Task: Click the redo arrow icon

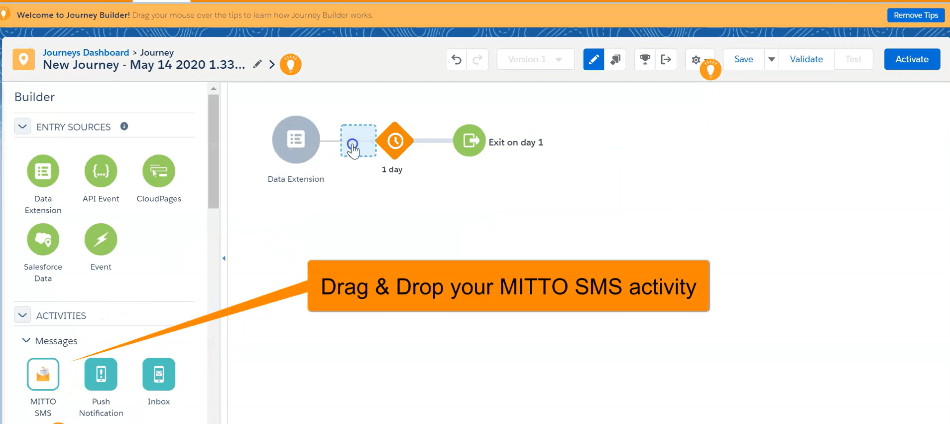Action: [477, 59]
